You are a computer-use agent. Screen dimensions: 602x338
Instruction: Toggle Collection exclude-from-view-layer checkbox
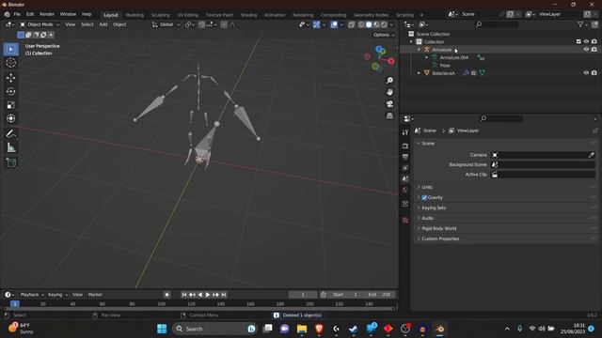pos(578,41)
